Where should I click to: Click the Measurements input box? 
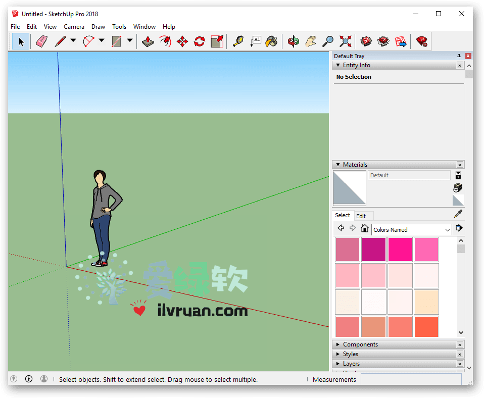[x=411, y=379]
